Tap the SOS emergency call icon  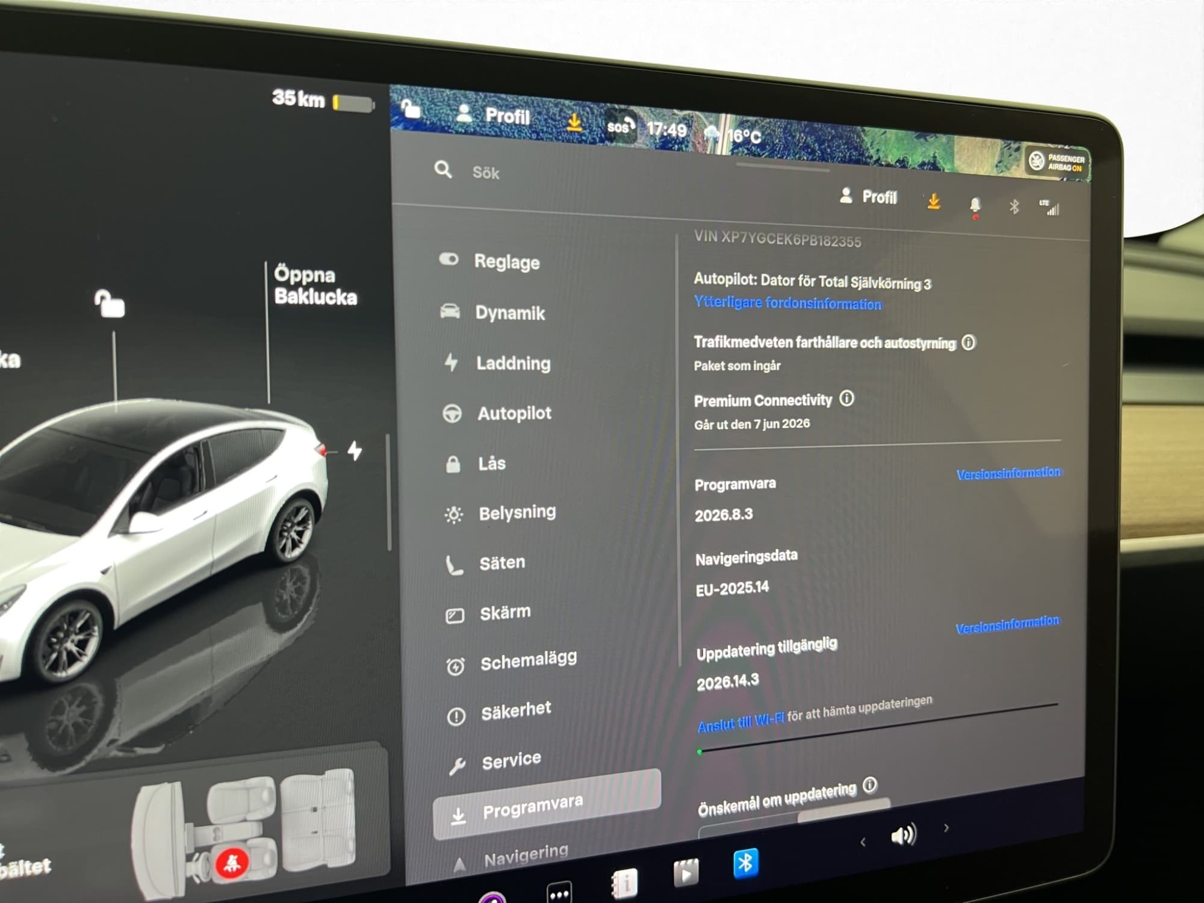pos(620,126)
